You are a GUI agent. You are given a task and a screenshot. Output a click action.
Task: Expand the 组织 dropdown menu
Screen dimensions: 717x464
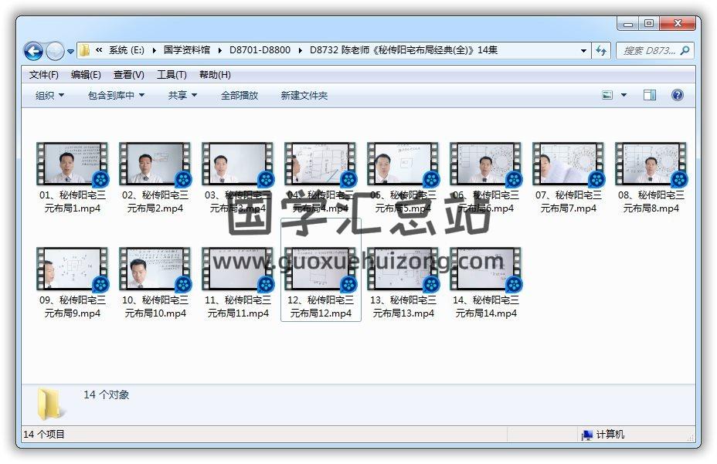[49, 95]
